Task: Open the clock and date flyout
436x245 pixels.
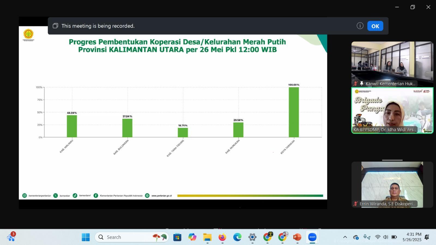Action: [x=412, y=237]
